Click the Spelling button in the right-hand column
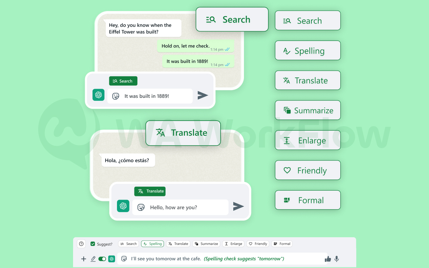429x268 pixels. coord(308,51)
